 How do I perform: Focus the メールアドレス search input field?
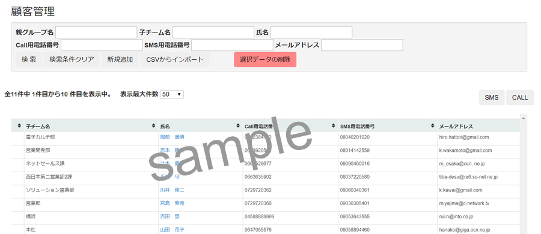pos(362,45)
